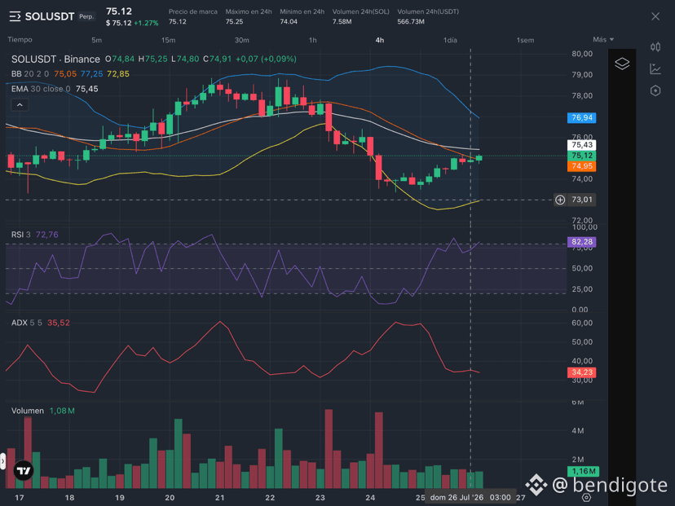The height and width of the screenshot is (506, 675).
Task: Open the line chart indicators icon
Action: pos(655,68)
